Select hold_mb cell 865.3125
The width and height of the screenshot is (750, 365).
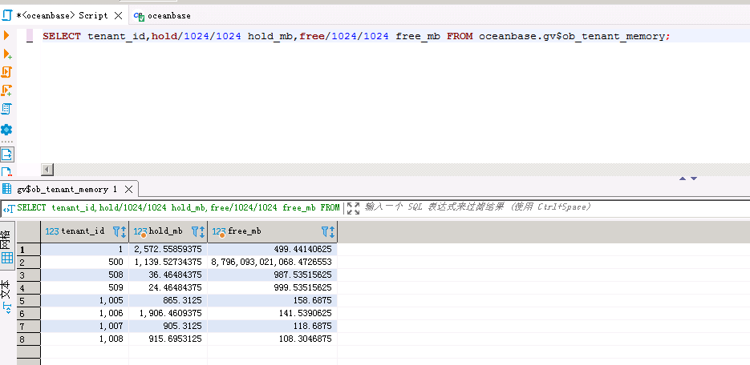coord(168,301)
